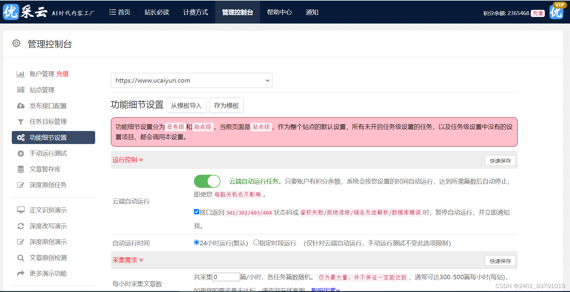Uncheck the 接口返回 301/302/403/404 checkbox
570x292 pixels.
(x=197, y=212)
